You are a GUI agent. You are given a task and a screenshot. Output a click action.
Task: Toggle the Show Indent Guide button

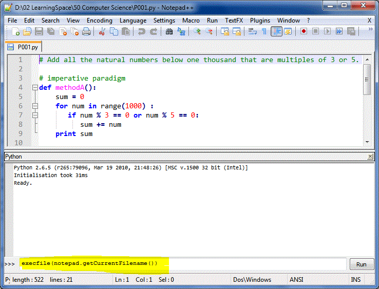tap(276, 32)
